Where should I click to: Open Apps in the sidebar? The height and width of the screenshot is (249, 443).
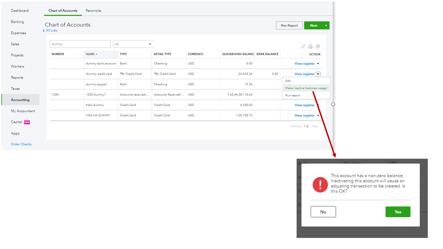[x=15, y=133]
